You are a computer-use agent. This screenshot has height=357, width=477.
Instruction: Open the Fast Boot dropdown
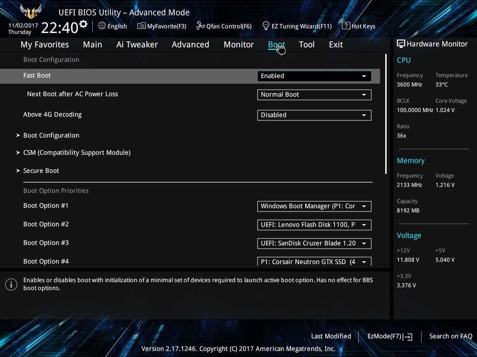[x=314, y=76]
